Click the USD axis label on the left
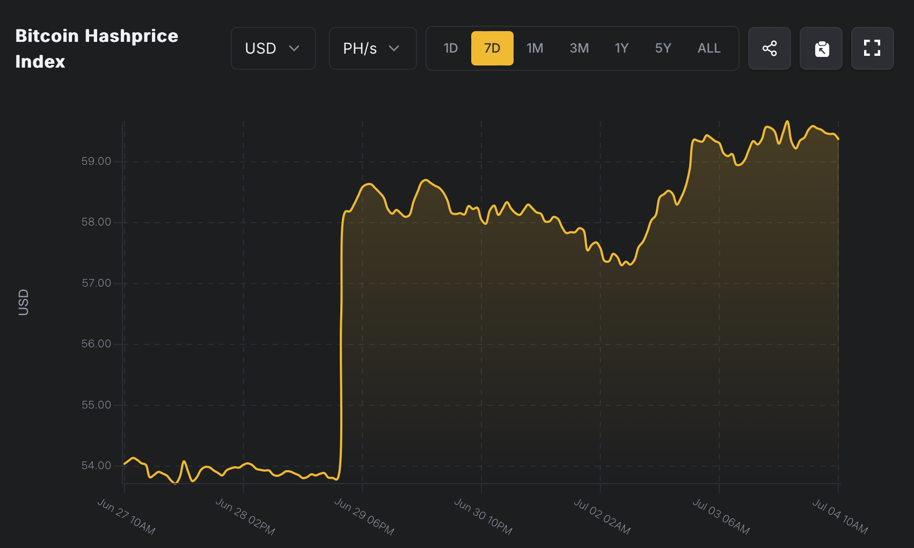 click(x=23, y=302)
